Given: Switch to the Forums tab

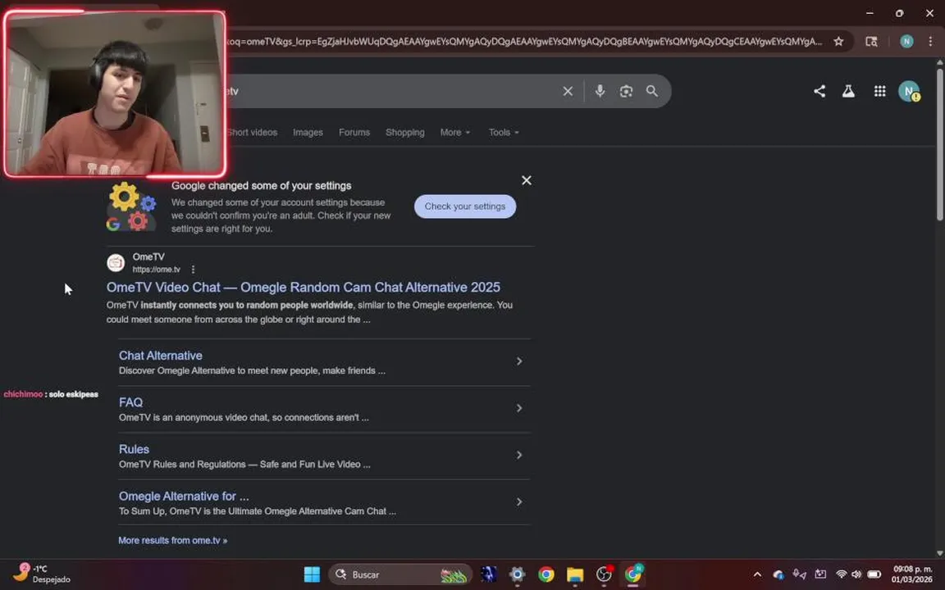Looking at the screenshot, I should coord(354,133).
